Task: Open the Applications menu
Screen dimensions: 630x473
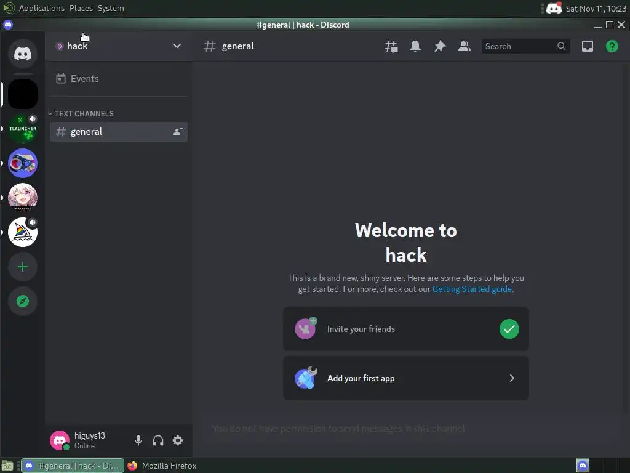Action: pos(41,8)
